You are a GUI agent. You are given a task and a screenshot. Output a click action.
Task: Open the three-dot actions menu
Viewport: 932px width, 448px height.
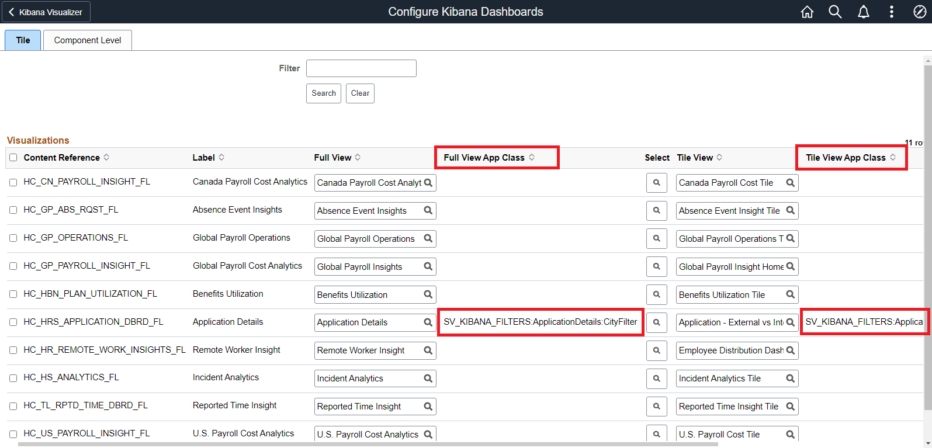[x=891, y=12]
